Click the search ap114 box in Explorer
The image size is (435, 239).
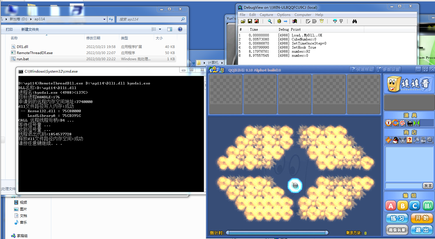click(x=151, y=19)
